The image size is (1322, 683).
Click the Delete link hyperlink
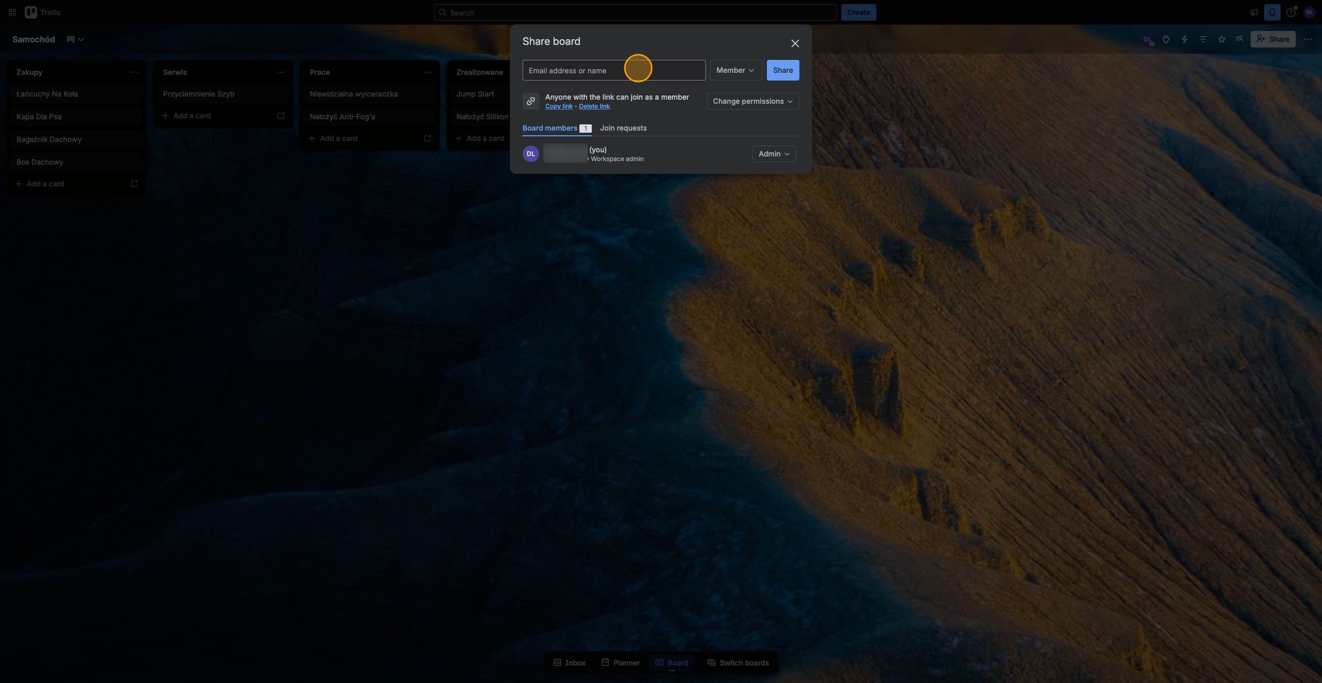pyautogui.click(x=594, y=106)
